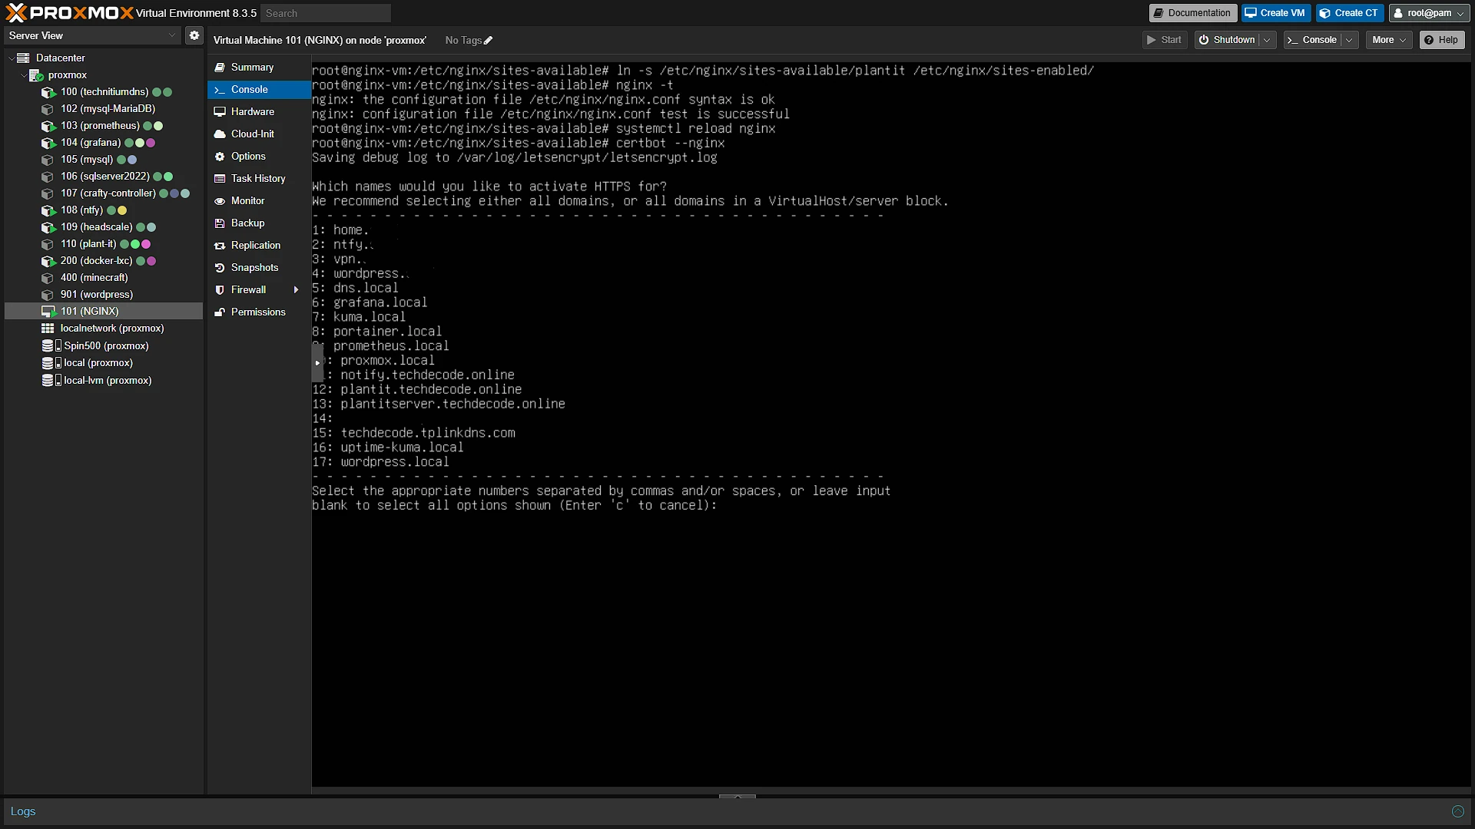Click the circular logs status icon

tap(1458, 811)
